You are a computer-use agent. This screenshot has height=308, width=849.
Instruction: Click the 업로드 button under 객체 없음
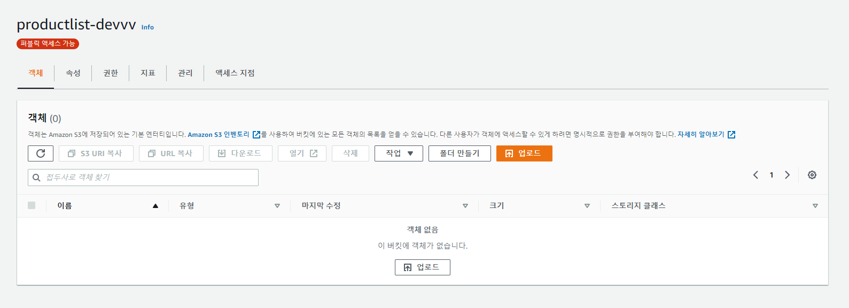click(423, 267)
